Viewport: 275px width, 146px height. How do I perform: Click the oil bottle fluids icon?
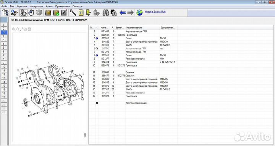97,13
